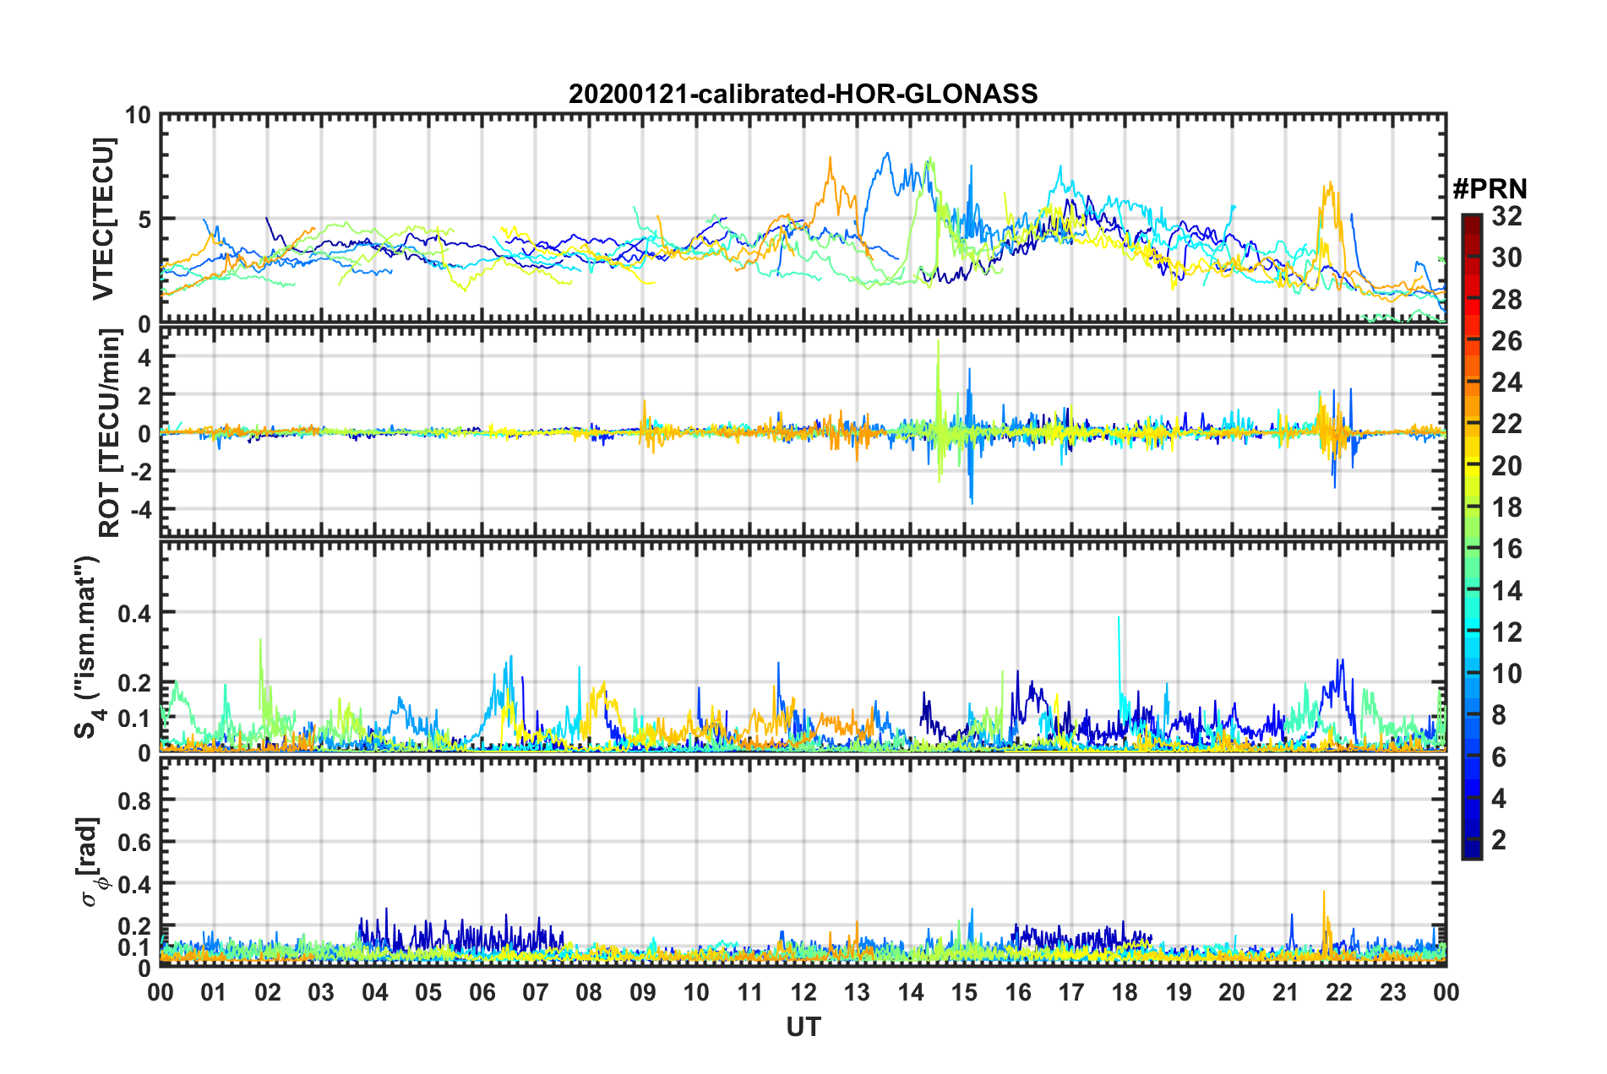Screen dimensions: 1607x1074
Task: Click the colorbar tick label 14
Action: [x=1506, y=591]
